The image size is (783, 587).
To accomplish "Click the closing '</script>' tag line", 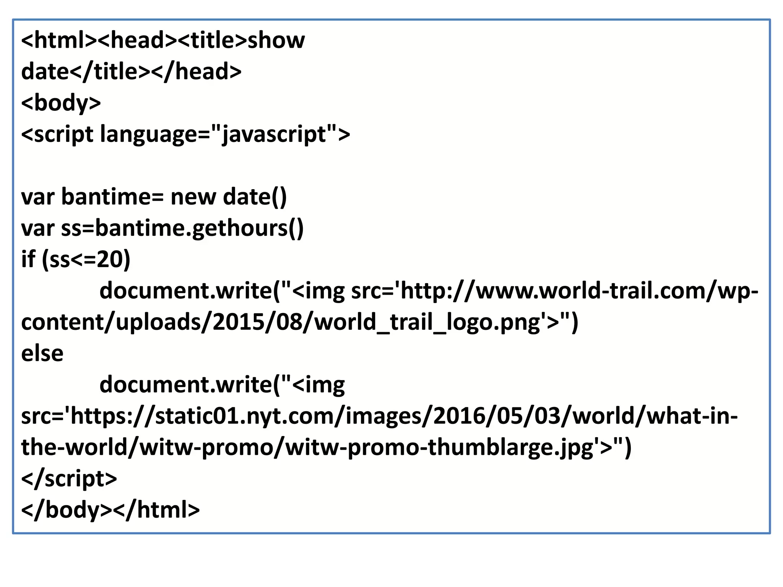I will pos(69,479).
